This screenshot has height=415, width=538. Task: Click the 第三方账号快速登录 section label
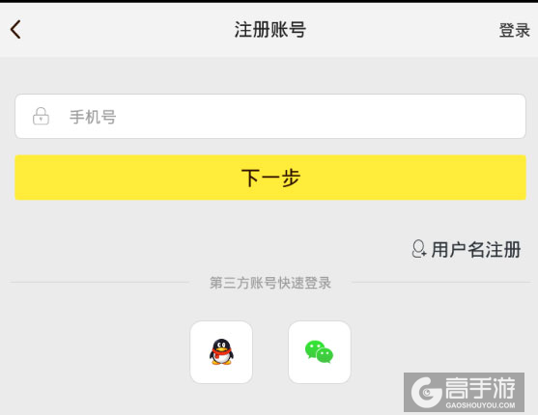pyautogui.click(x=270, y=283)
